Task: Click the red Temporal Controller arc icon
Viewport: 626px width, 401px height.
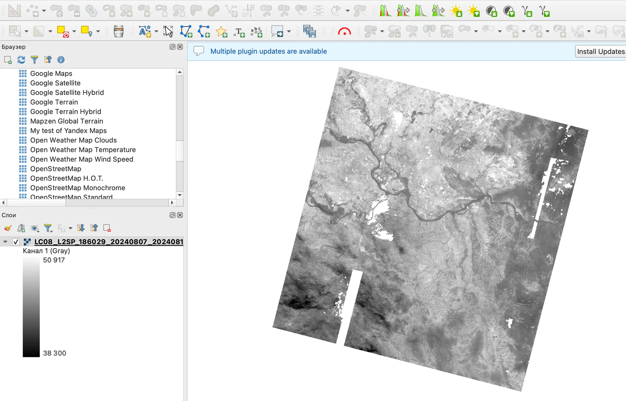Action: tap(344, 31)
